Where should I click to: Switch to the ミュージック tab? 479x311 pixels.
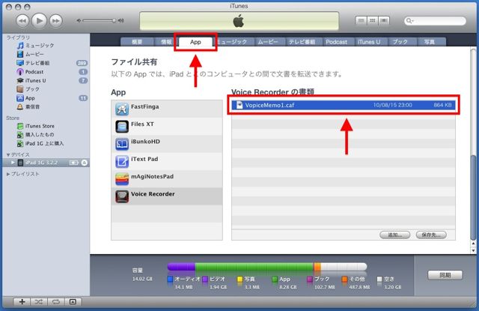233,42
